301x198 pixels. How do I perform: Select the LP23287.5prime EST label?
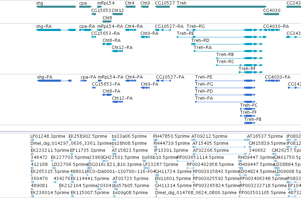pos(161,165)
